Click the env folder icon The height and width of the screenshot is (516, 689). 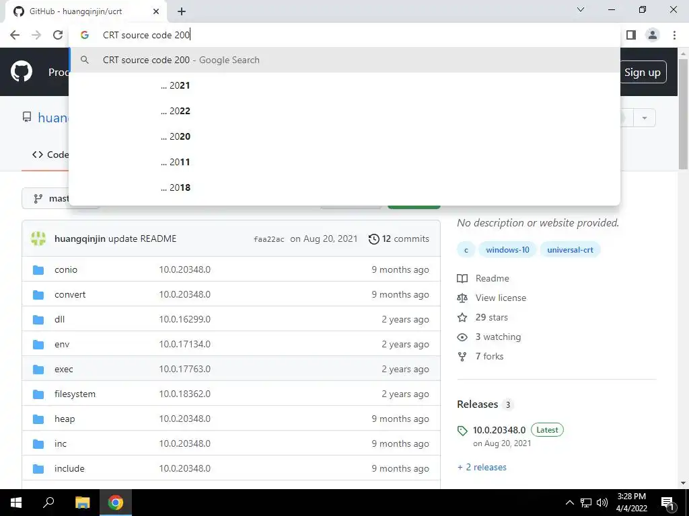(x=38, y=345)
